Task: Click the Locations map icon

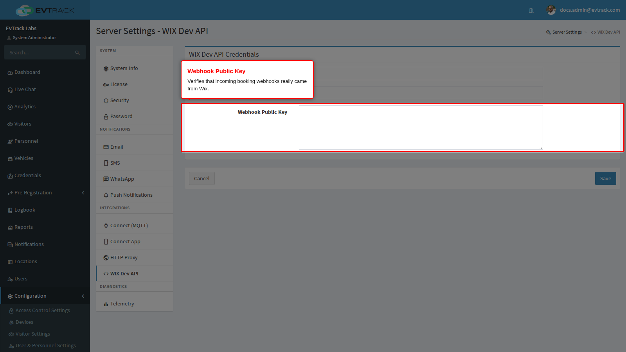Action: click(x=10, y=262)
